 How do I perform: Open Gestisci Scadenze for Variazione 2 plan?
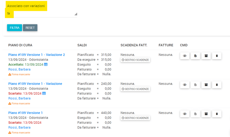[135, 60]
